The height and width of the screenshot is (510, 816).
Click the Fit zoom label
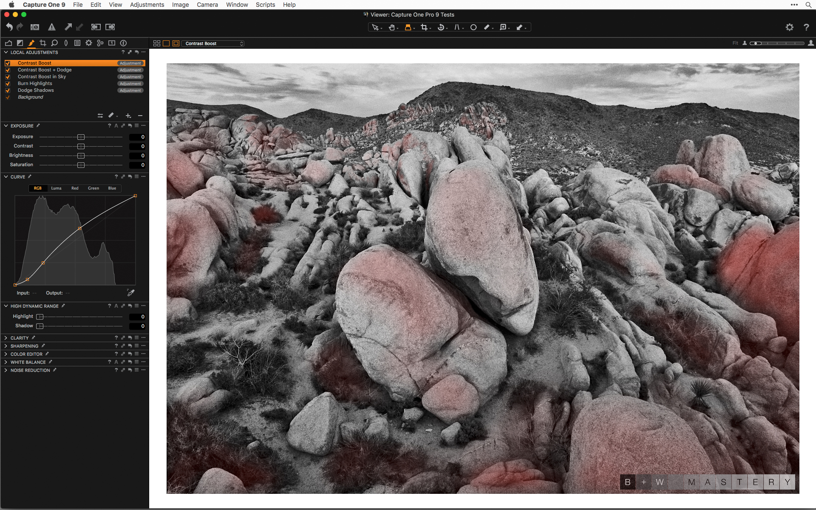coord(735,43)
